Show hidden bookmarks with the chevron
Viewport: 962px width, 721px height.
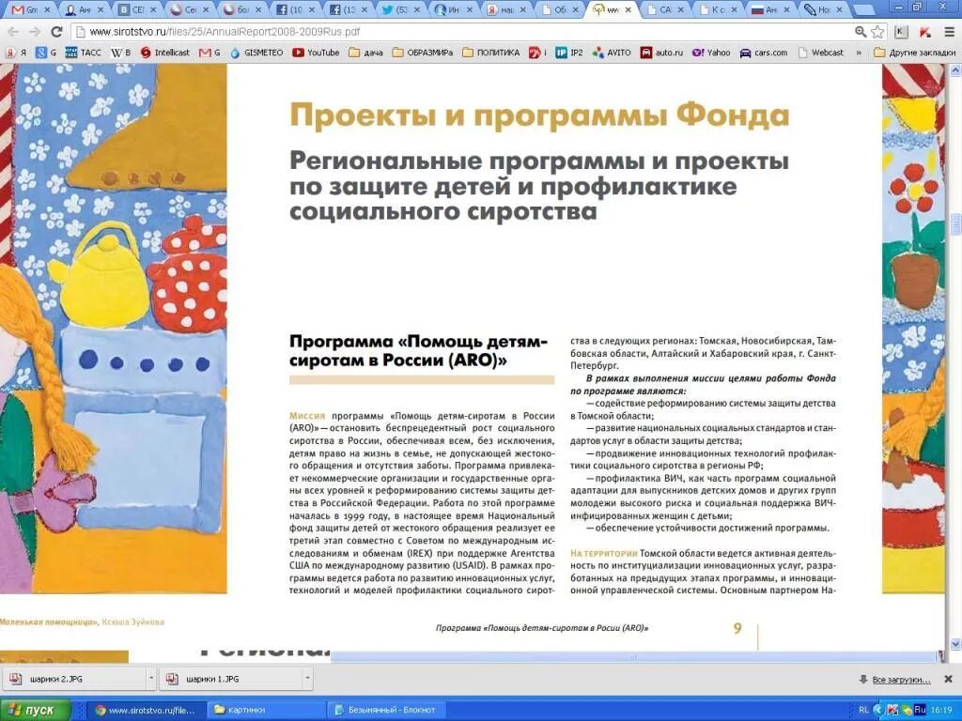point(859,53)
